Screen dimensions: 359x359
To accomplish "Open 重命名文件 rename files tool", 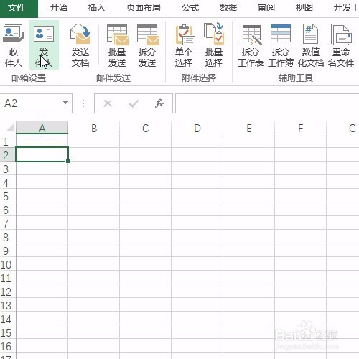I will [341, 45].
